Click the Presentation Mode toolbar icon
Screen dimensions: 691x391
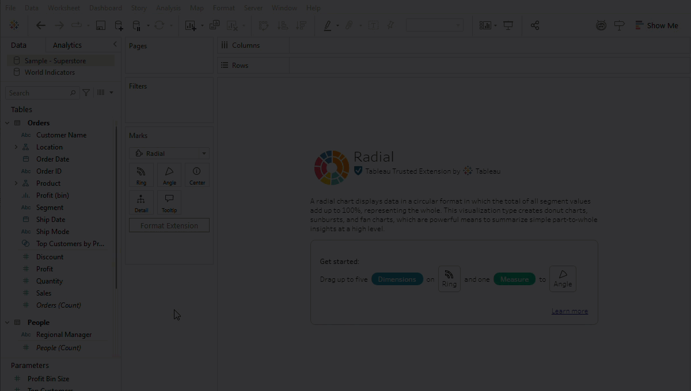coord(508,25)
